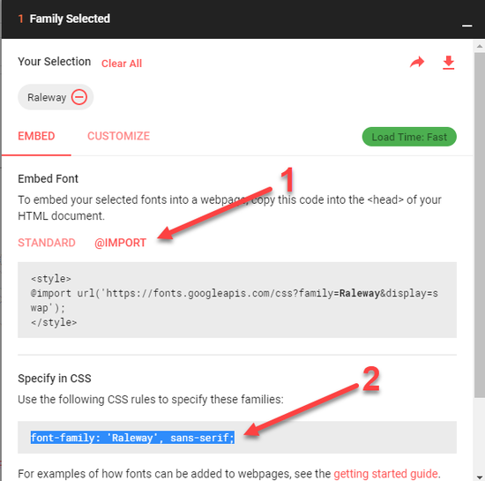Switch to the EMBED tab
485x481 pixels.
coord(36,136)
